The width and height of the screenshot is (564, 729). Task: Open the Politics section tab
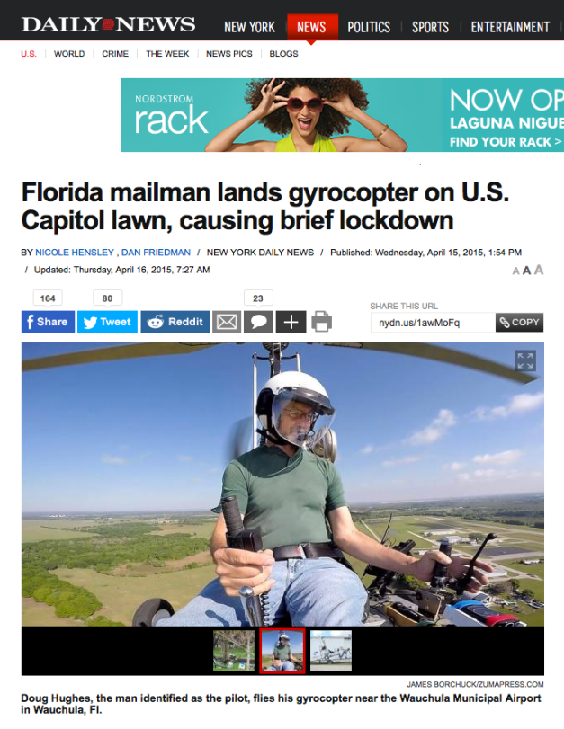click(369, 28)
